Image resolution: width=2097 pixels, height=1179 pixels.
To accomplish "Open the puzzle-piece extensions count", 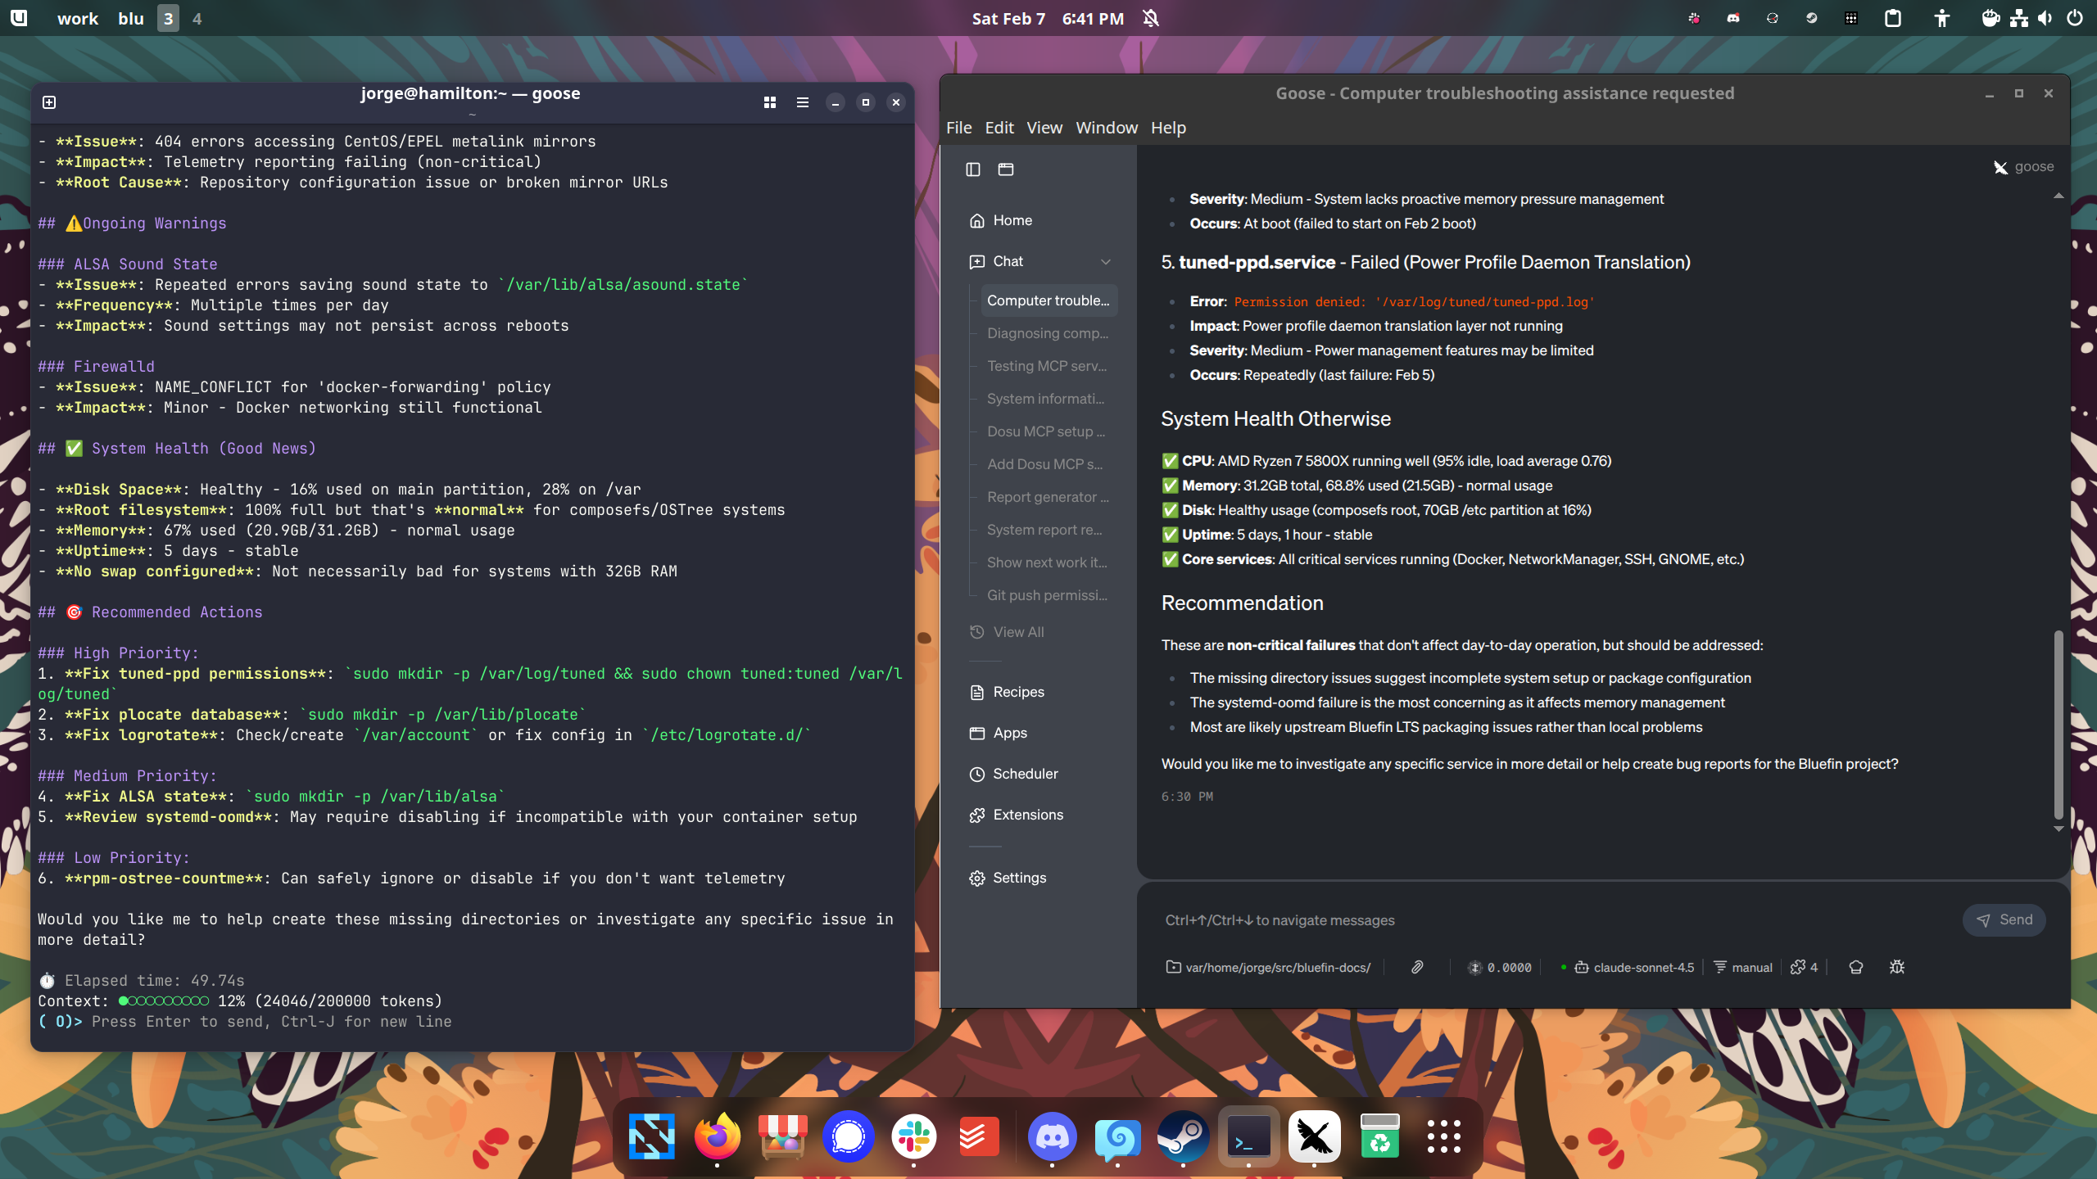I will [1805, 967].
